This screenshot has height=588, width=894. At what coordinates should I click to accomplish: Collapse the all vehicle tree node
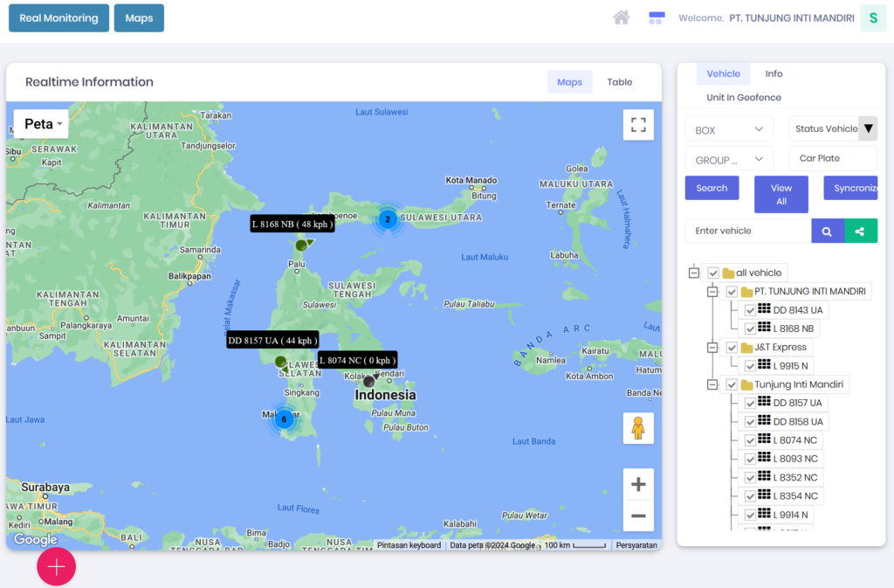click(694, 273)
